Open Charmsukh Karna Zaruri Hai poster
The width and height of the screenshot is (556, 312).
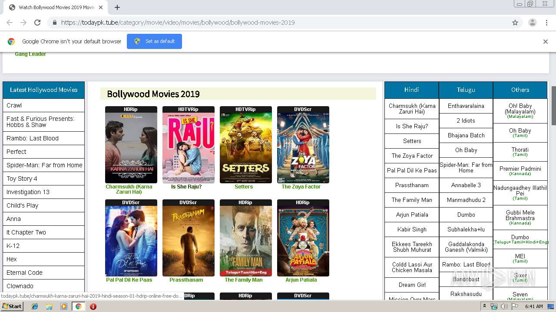[x=131, y=148]
